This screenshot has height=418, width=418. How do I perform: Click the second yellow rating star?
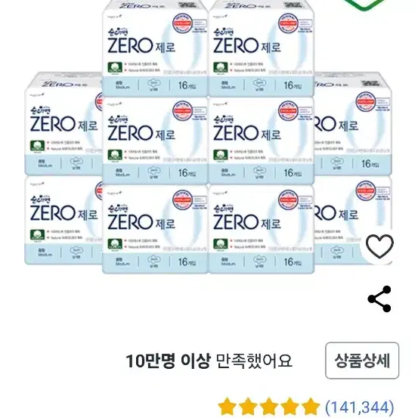pyautogui.click(x=248, y=407)
